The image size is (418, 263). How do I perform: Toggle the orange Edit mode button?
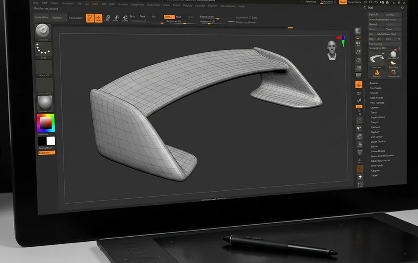89,18
